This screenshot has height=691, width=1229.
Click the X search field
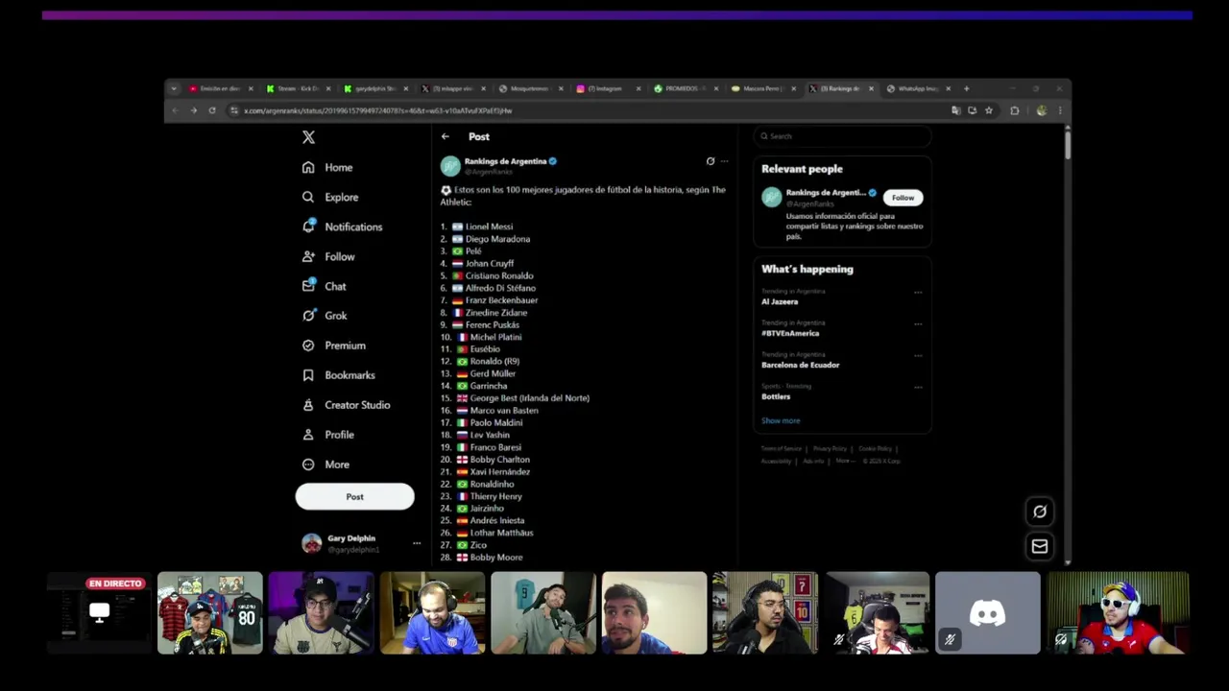842,136
